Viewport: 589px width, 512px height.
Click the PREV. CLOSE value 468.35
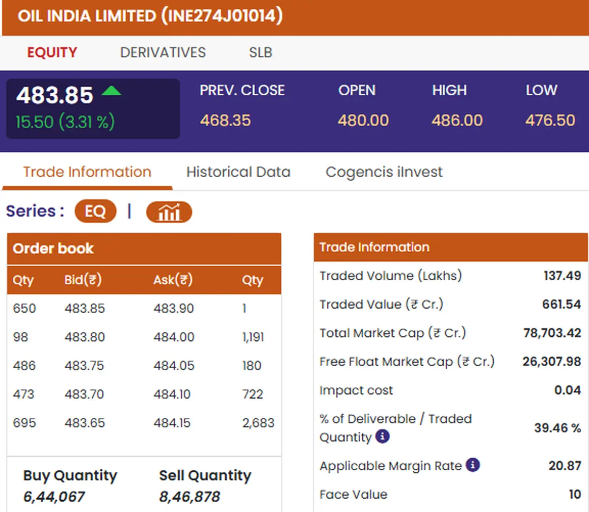[x=225, y=120]
